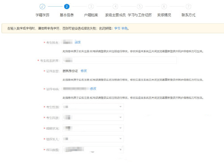Open the 现役军人 dropdown
Viewport: 224px width, 164px height.
93,139
